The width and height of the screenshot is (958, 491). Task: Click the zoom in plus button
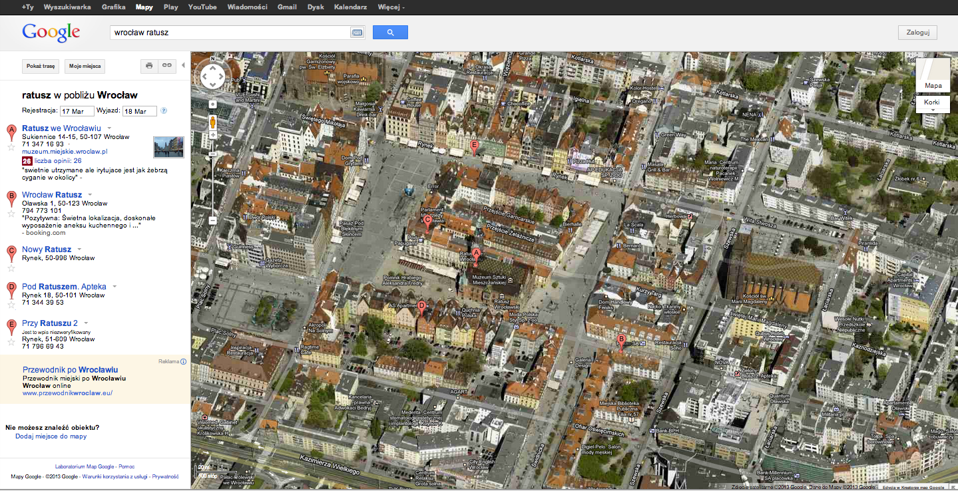[x=213, y=135]
